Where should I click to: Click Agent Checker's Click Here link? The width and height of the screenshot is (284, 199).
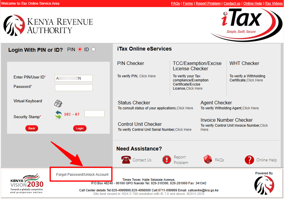[250, 108]
